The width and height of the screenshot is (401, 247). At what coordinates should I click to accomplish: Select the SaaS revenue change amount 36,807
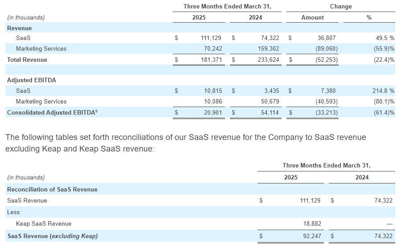[x=327, y=38]
